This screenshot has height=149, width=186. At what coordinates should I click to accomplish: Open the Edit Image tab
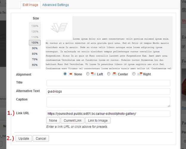pos(30,5)
